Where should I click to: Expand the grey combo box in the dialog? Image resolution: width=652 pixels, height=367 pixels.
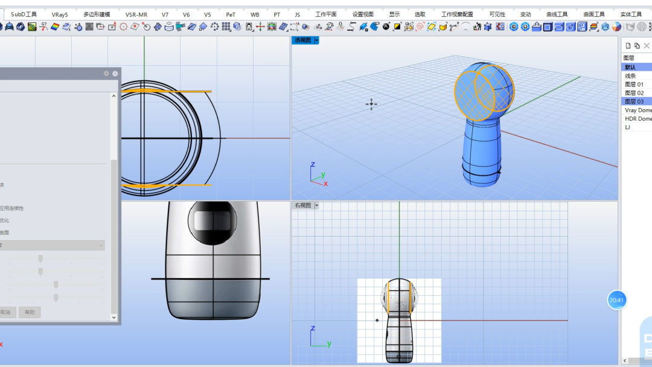(x=52, y=245)
